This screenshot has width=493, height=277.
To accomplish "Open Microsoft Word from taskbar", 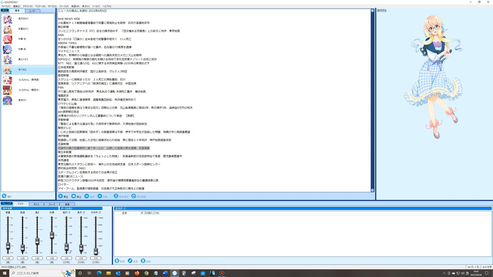I will click(165, 273).
